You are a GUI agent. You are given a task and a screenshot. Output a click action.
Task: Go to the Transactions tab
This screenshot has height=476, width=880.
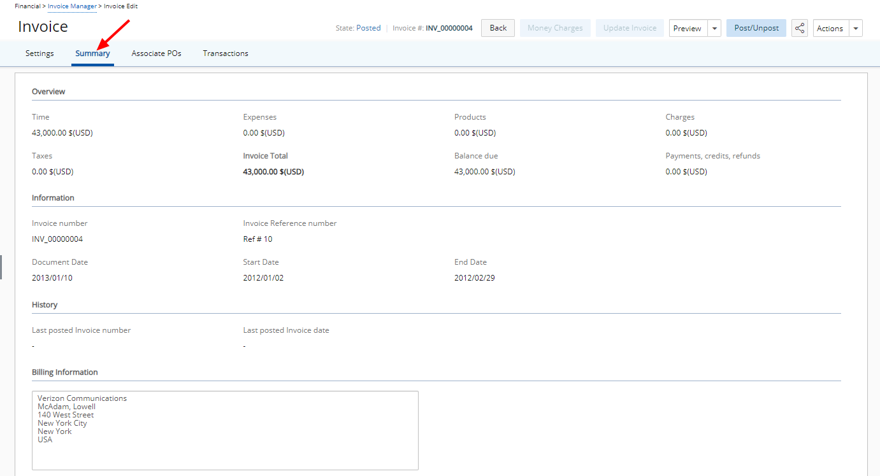click(226, 53)
